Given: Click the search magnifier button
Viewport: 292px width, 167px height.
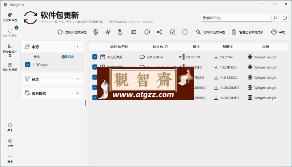Looking at the screenshot, I should pyautogui.click(x=275, y=18).
